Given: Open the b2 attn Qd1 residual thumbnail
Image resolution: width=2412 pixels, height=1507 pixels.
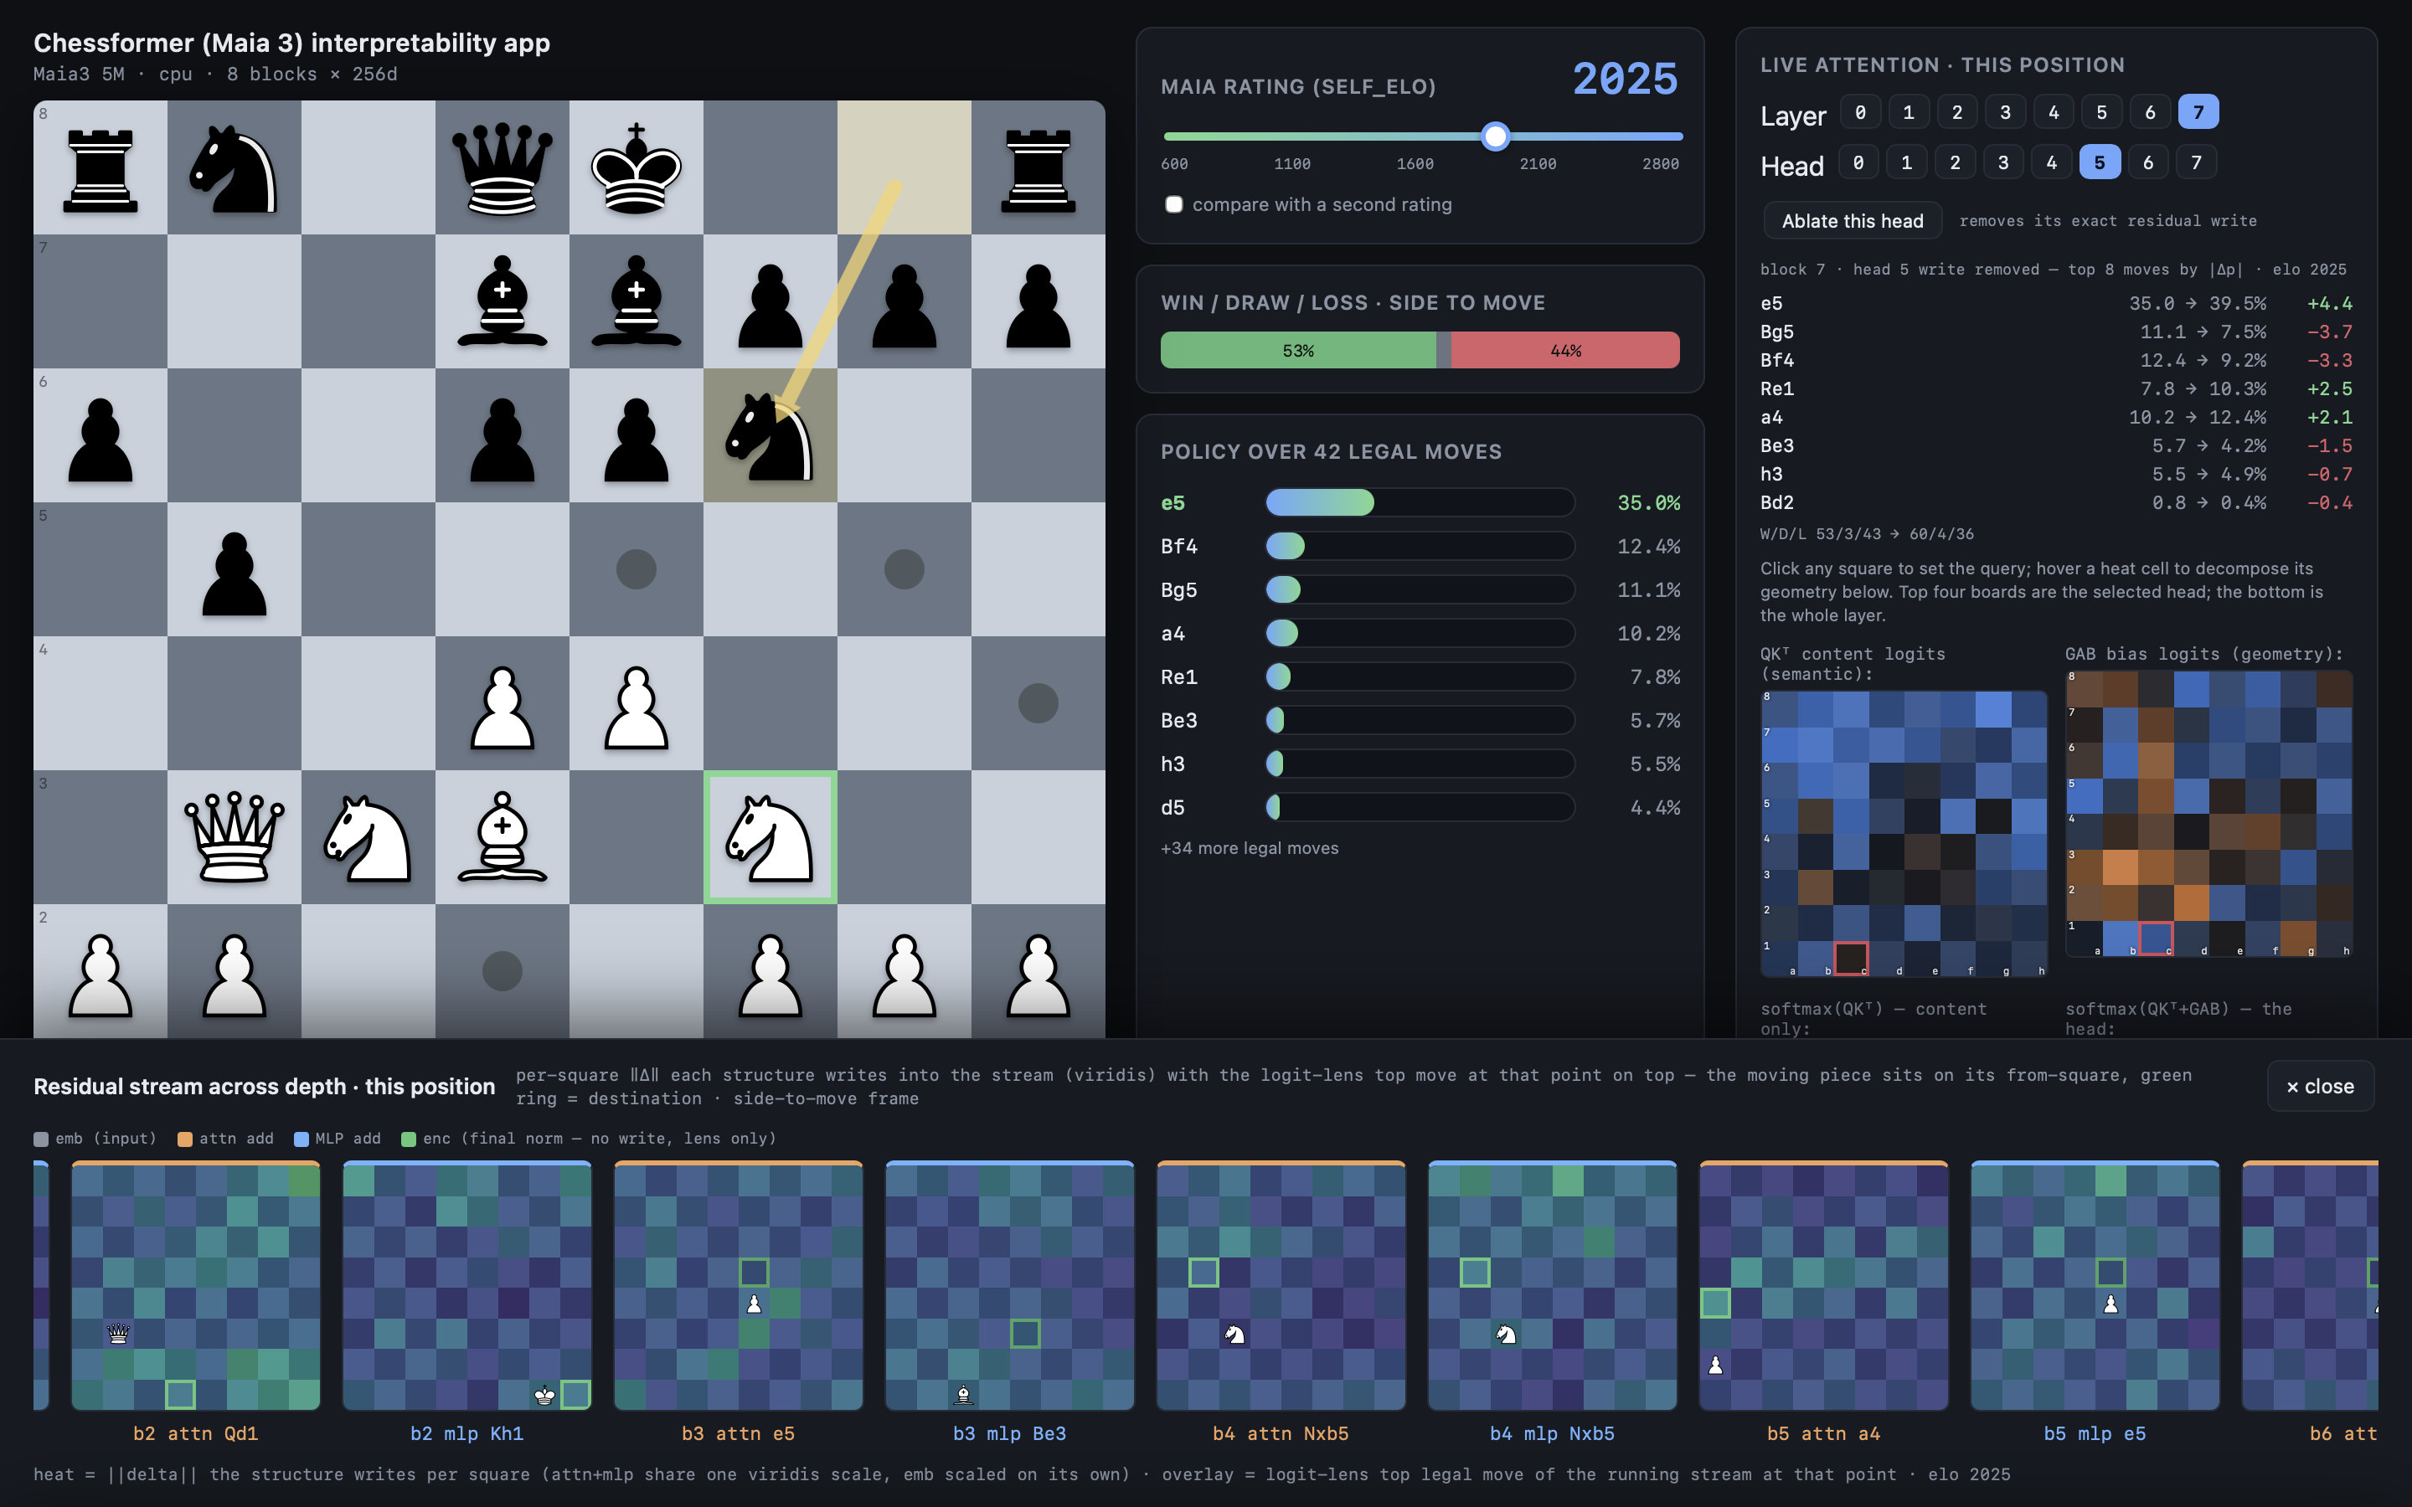Looking at the screenshot, I should click(195, 1286).
